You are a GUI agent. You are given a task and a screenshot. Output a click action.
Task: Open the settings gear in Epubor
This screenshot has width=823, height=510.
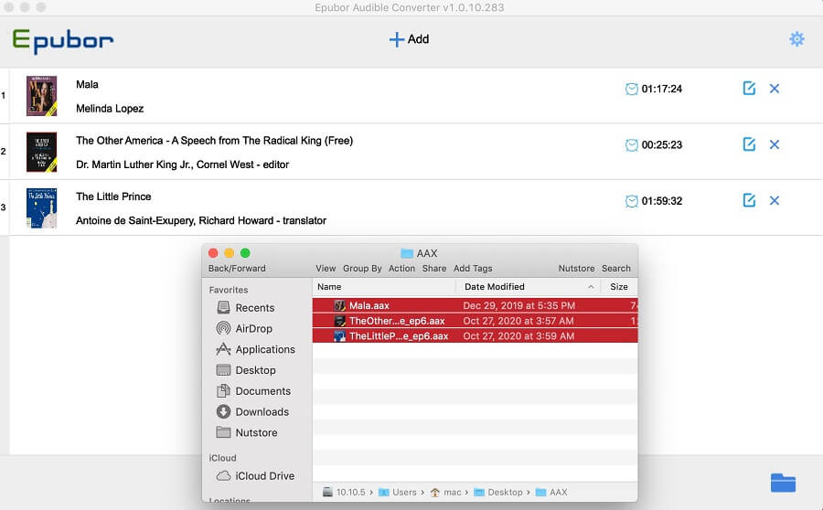tap(796, 39)
